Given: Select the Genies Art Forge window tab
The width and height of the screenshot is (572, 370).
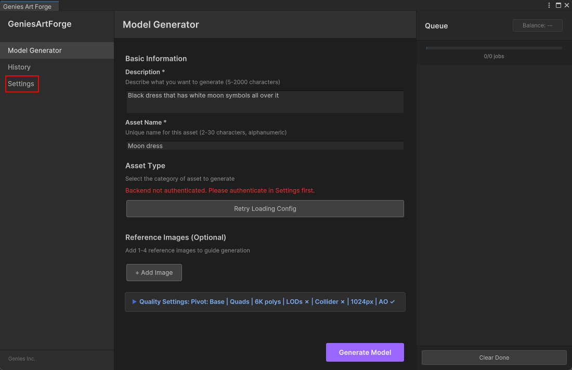Looking at the screenshot, I should pos(28,6).
